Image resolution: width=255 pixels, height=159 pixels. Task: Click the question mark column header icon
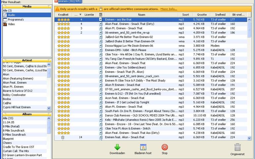pos(101,15)
